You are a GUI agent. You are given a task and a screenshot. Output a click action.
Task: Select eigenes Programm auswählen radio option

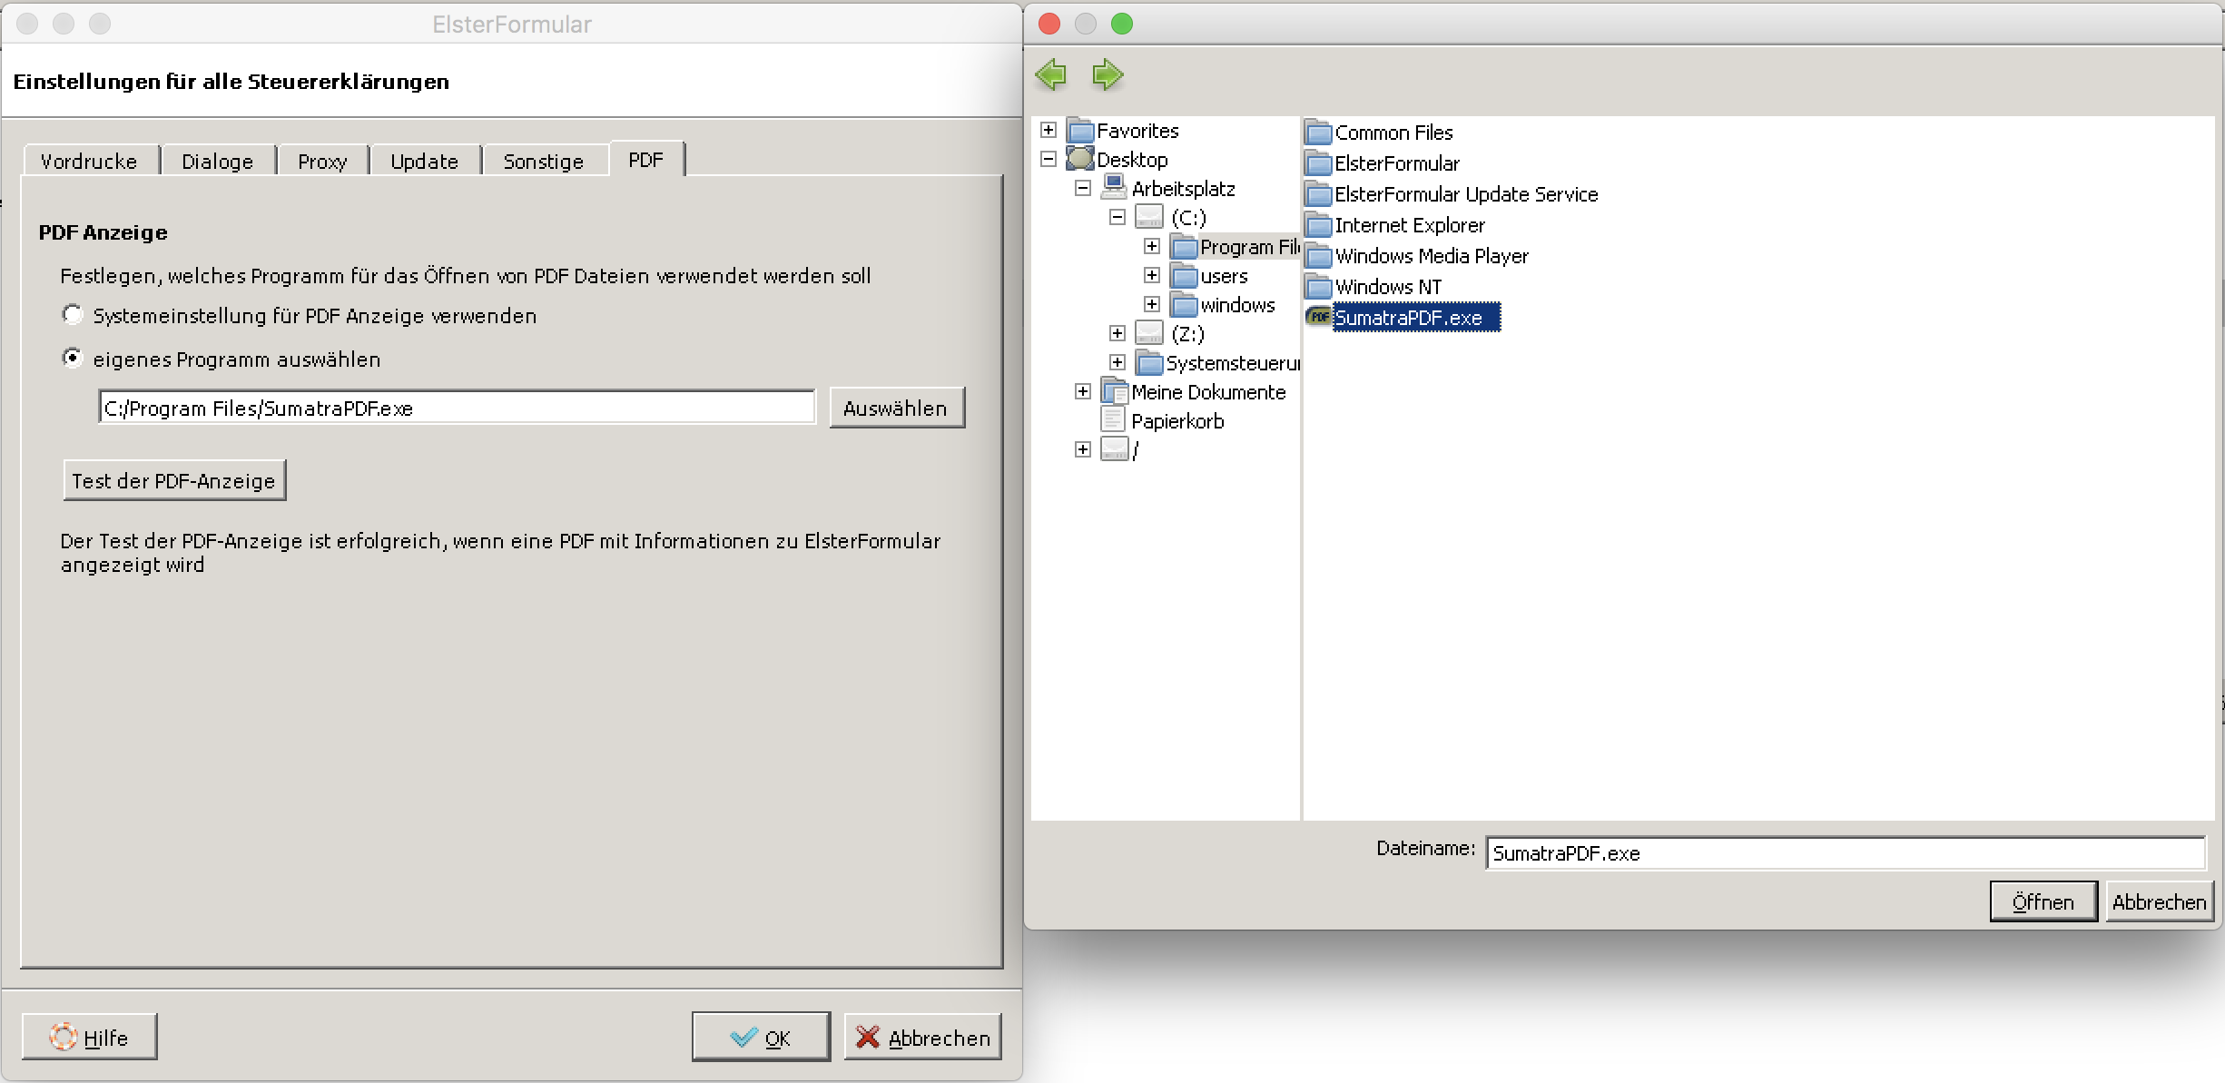[x=73, y=359]
